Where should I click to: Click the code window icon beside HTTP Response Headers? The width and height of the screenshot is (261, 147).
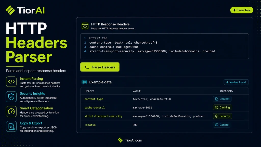click(85, 26)
